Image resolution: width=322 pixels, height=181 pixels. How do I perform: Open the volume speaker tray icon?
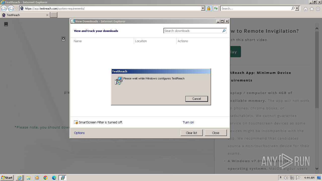286,178
